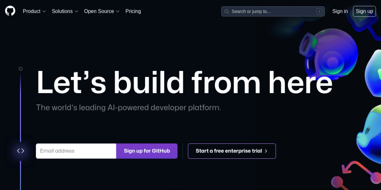Click the Search or jump to field
The width and height of the screenshot is (381, 190).
(x=273, y=11)
